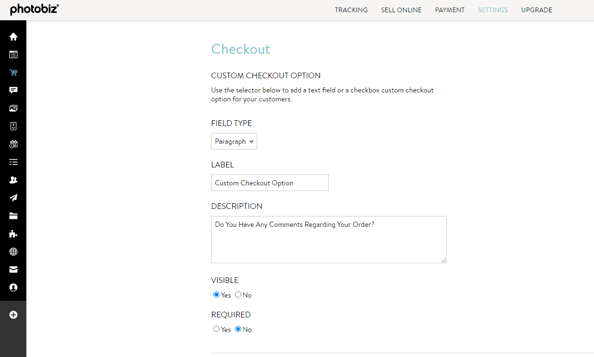Image resolution: width=594 pixels, height=357 pixels.
Task: Click the UPGRADE link in the top bar
Action: click(x=537, y=10)
